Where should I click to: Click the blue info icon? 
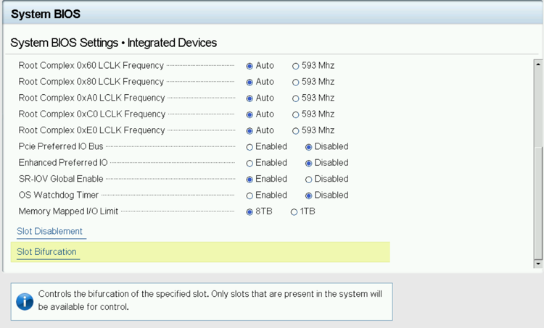(25, 301)
